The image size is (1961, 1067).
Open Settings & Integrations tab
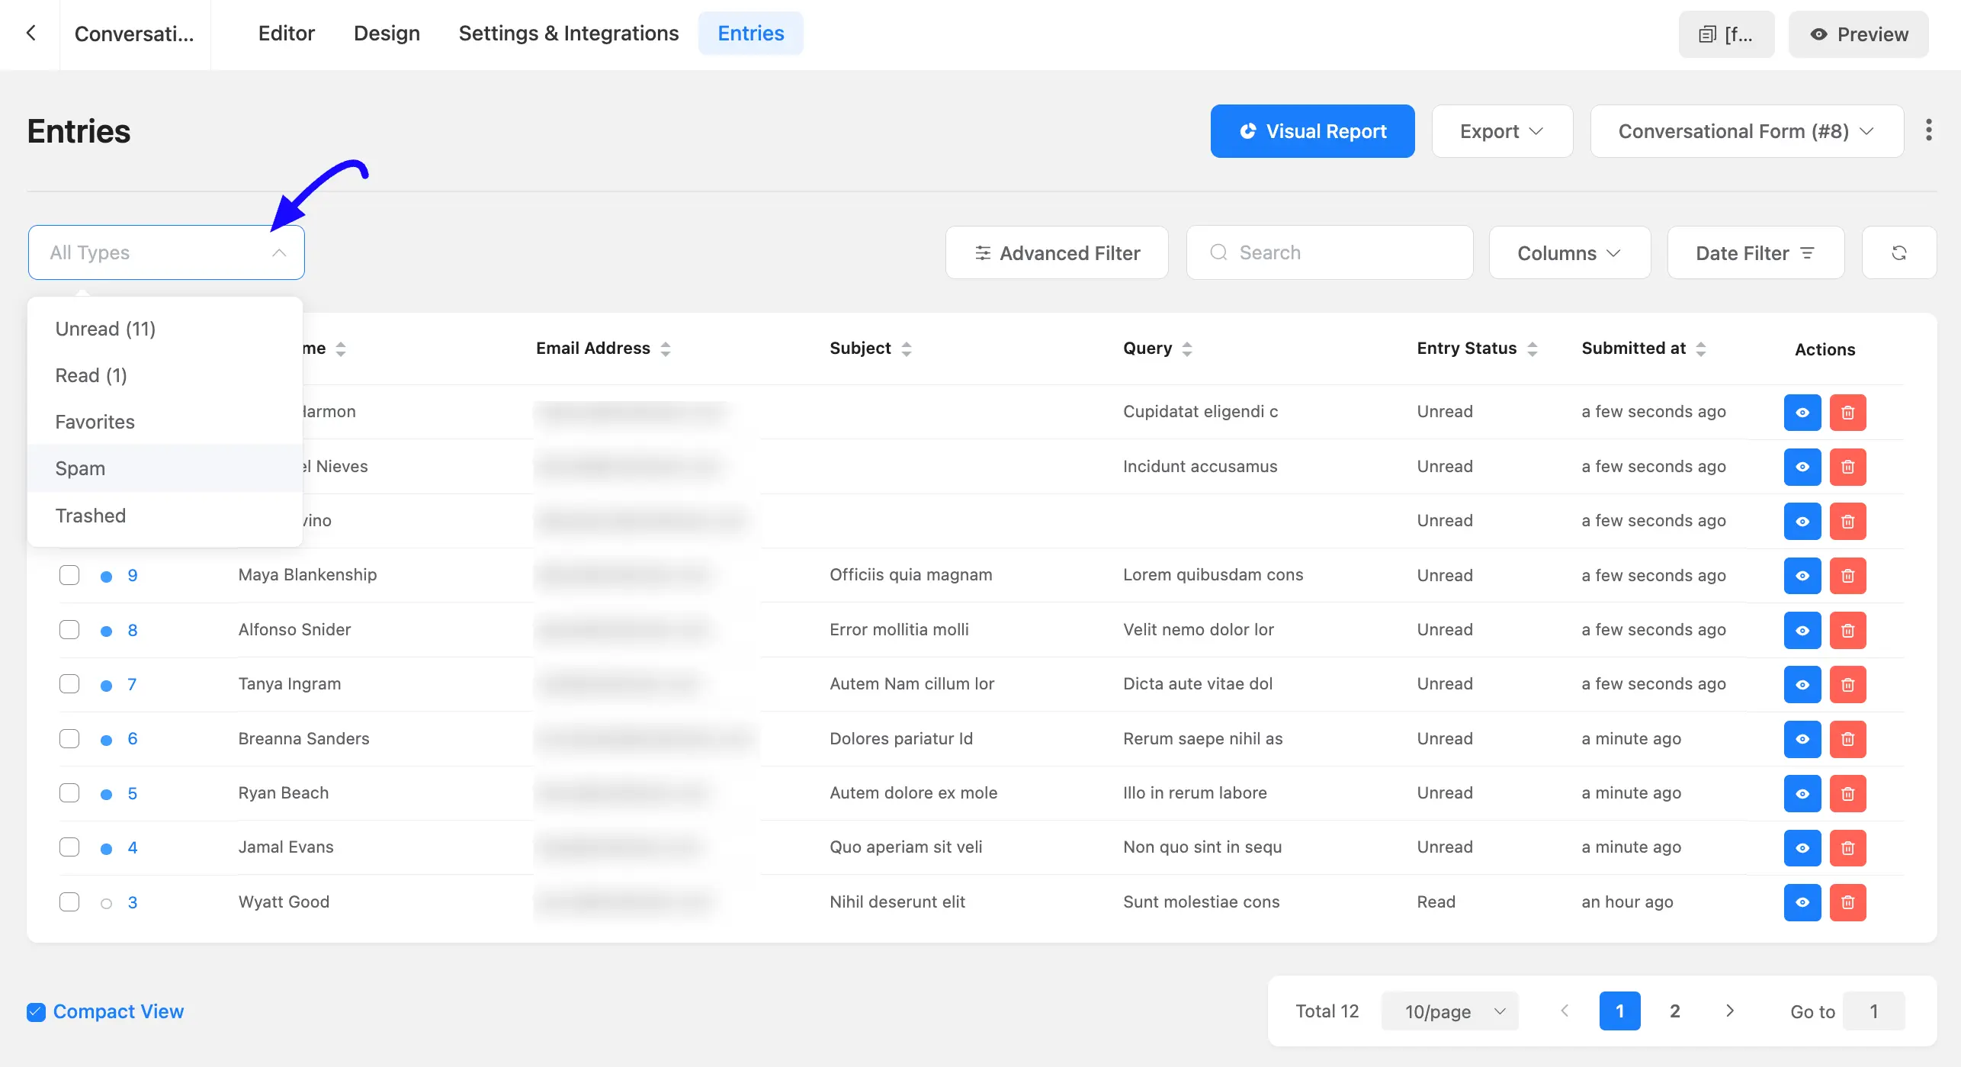coord(568,34)
